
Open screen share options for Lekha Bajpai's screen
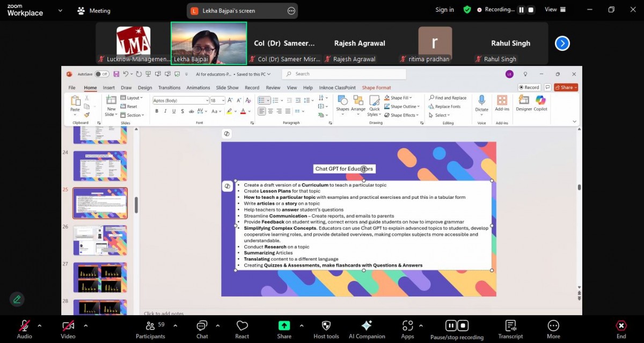[x=291, y=11]
